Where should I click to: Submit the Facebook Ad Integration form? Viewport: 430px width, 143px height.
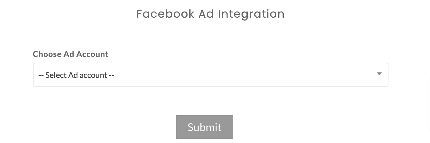(204, 127)
